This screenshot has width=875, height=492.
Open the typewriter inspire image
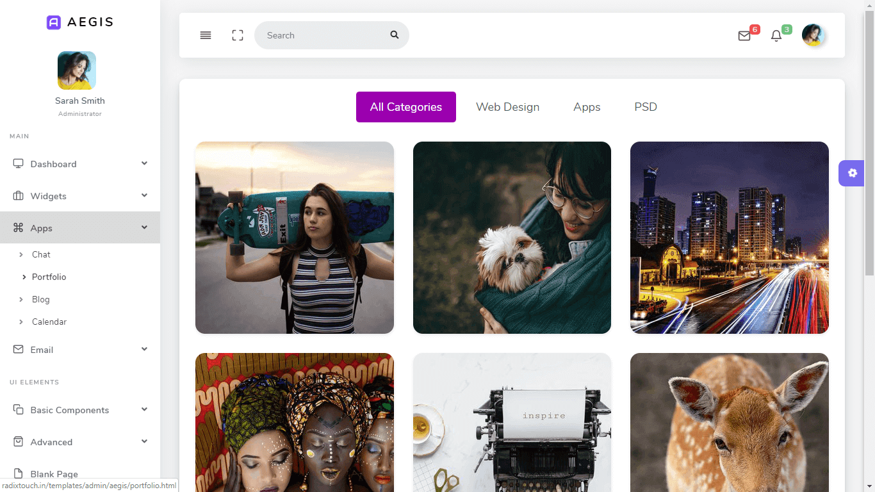point(512,422)
